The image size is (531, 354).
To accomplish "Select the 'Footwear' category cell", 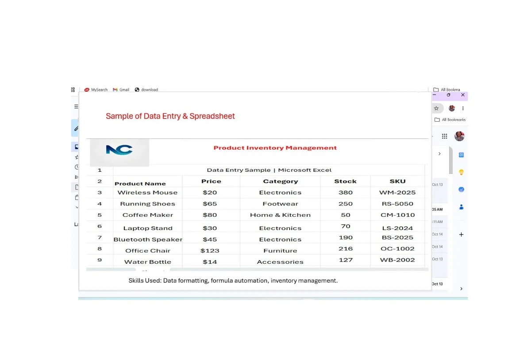I will pos(280,204).
